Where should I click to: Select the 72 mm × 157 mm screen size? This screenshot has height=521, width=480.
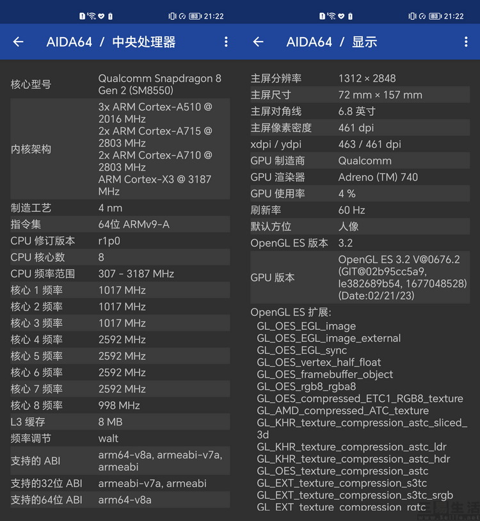[x=380, y=95]
